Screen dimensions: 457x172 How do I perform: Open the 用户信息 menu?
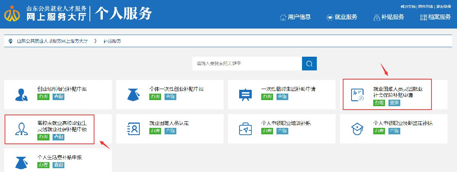(295, 17)
